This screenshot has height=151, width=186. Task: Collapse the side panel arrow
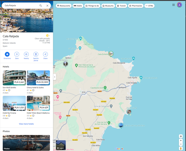54,77
